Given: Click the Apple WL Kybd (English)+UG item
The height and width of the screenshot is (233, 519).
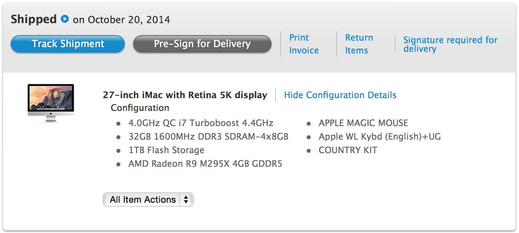Looking at the screenshot, I should coord(379,136).
